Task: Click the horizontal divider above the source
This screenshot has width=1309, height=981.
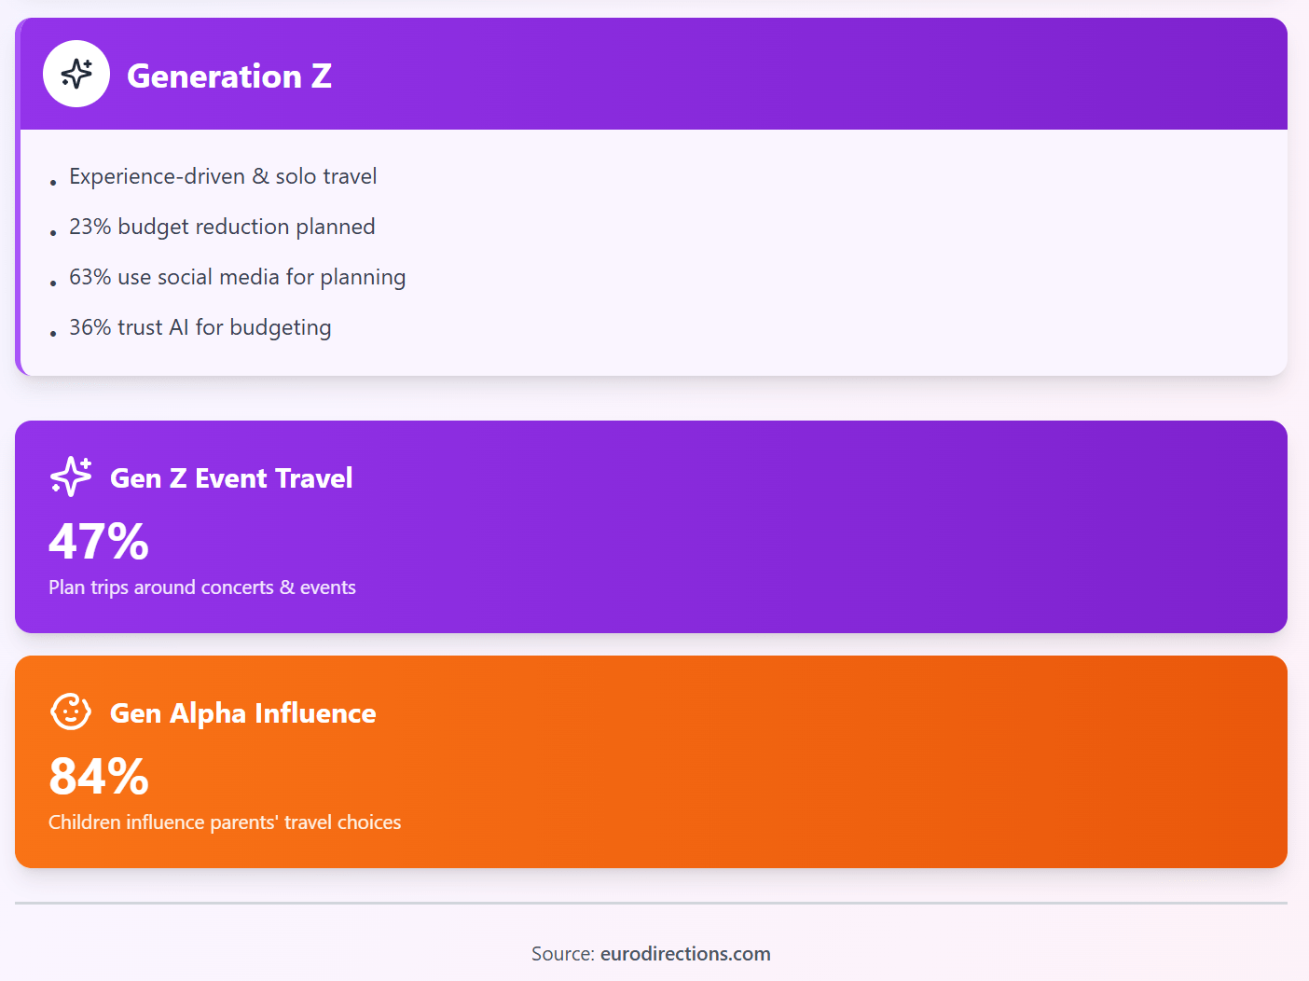Action: point(651,903)
